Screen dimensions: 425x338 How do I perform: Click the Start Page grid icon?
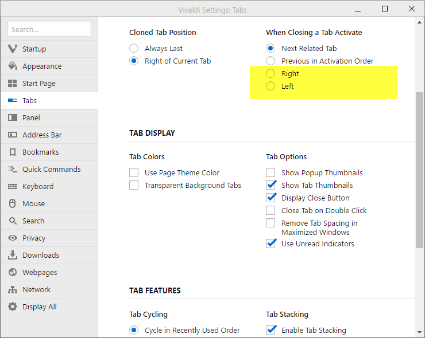coord(13,83)
